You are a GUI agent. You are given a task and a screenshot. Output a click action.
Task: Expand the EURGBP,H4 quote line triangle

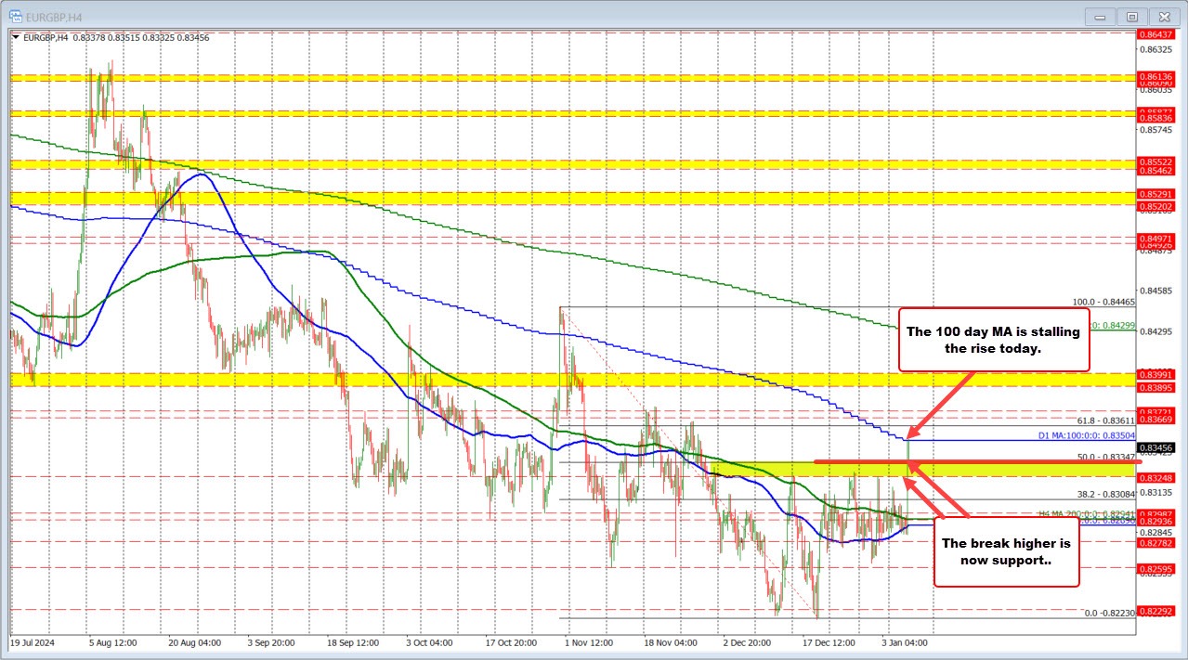(x=16, y=36)
